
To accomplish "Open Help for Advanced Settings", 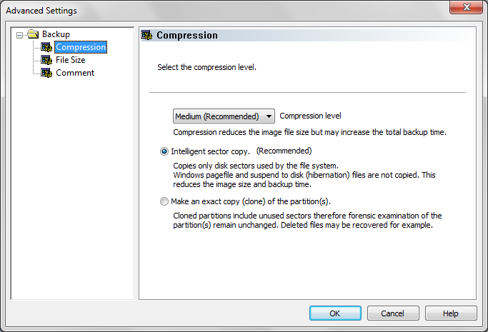I will (x=450, y=313).
